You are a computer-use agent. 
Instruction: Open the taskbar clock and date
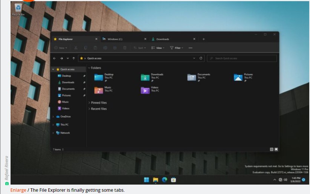tap(296, 180)
